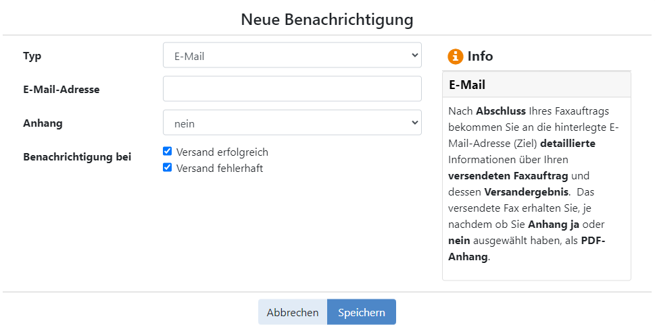Screen dimensions: 655x327
Task: Click the Info heading text
Action: pyautogui.click(x=480, y=56)
